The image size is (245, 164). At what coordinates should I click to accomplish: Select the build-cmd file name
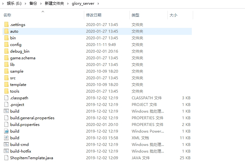[x=19, y=144]
